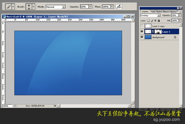Expand the Brush size picker arrow
Image resolution: width=185 pixels, height=124 pixels.
[x=33, y=7]
